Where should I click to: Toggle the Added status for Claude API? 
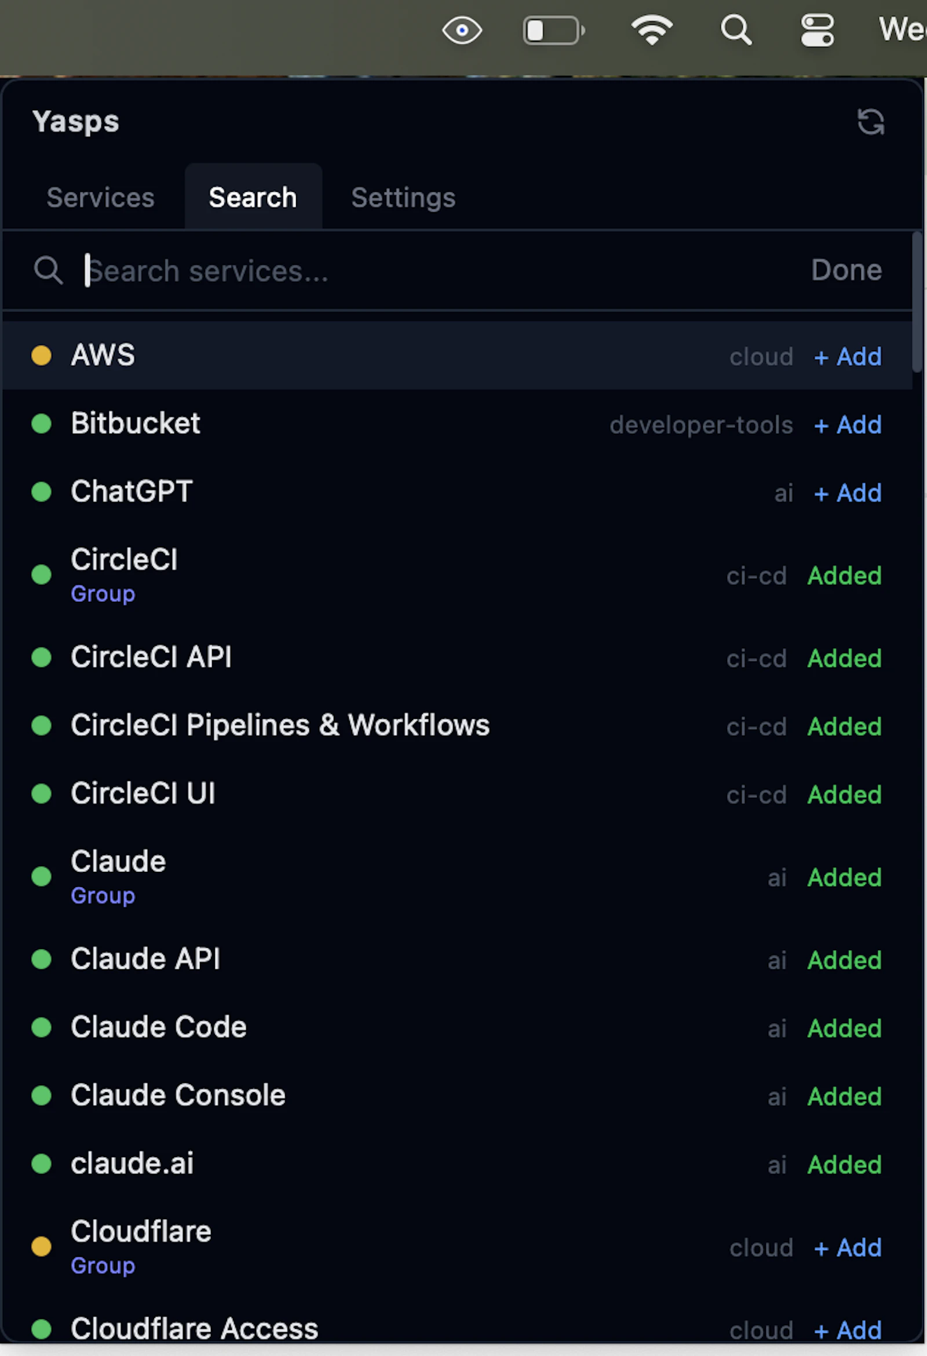coord(844,960)
